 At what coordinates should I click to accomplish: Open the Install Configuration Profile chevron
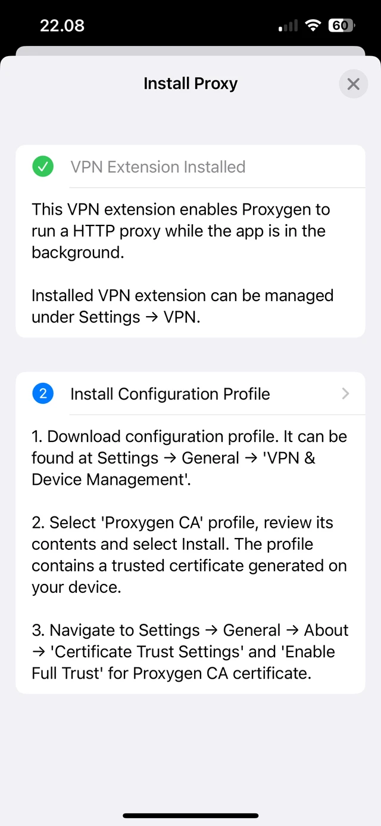[x=346, y=394]
